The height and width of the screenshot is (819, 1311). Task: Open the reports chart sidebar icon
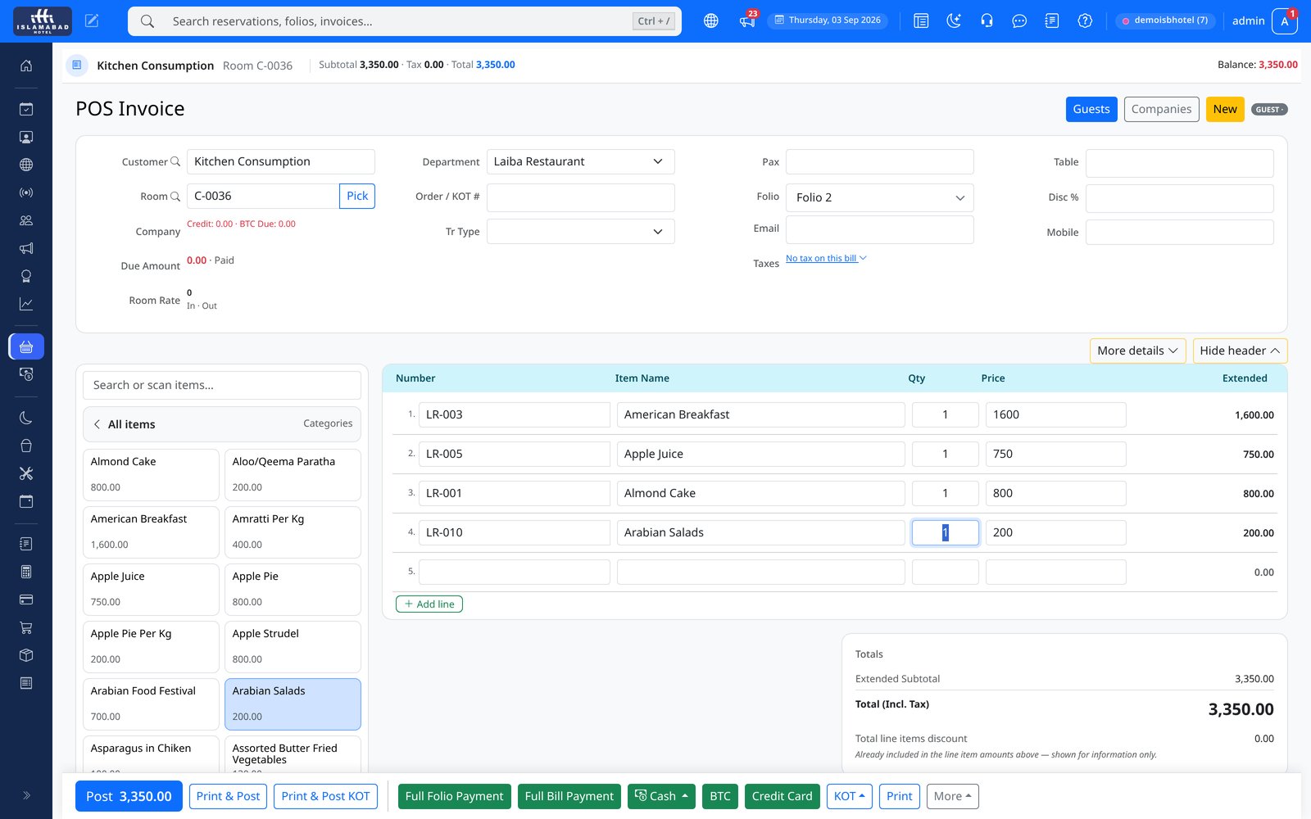tap(26, 304)
